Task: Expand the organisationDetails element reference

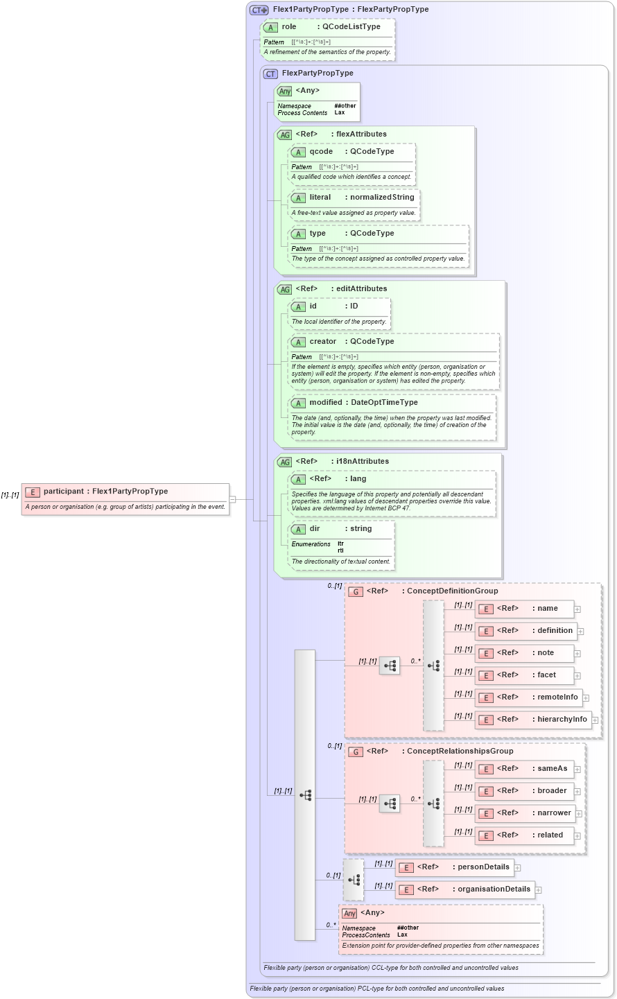Action: coord(539,891)
